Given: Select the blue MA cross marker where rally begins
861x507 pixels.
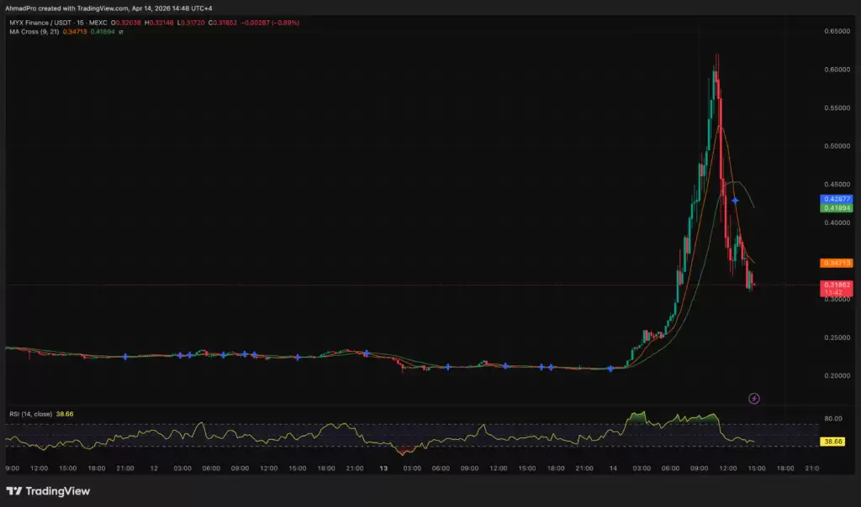Looking at the screenshot, I should (610, 368).
